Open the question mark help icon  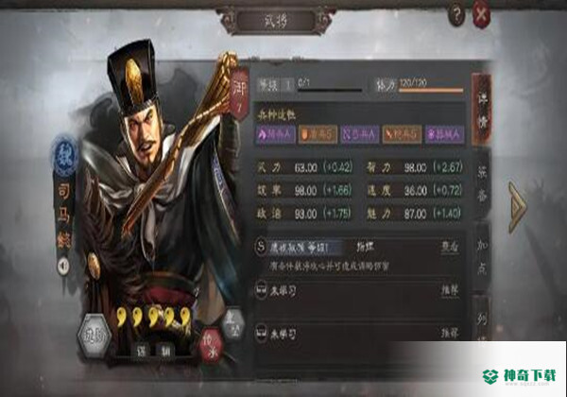coord(456,15)
